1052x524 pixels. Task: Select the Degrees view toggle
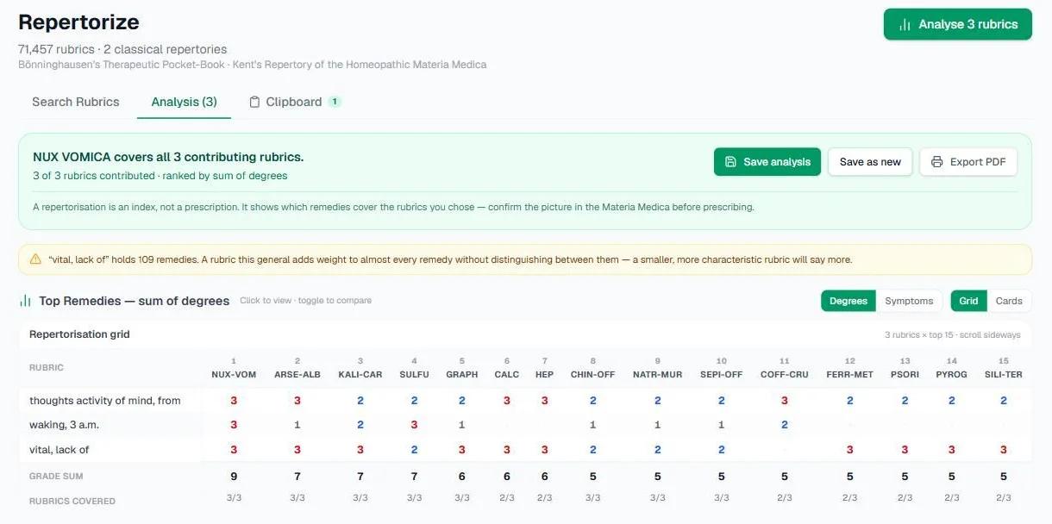[848, 301]
